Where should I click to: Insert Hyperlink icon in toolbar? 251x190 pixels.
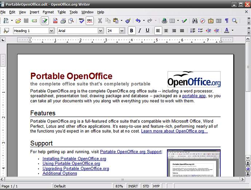tap(164, 21)
